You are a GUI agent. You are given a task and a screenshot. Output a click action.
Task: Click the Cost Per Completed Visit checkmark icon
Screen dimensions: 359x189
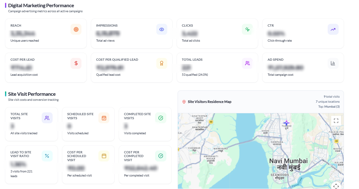point(161,156)
